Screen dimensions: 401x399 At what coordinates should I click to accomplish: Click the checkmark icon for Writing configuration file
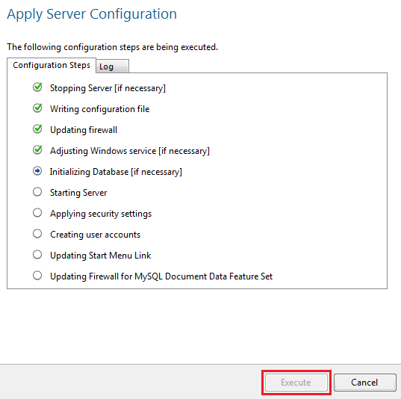(x=37, y=108)
